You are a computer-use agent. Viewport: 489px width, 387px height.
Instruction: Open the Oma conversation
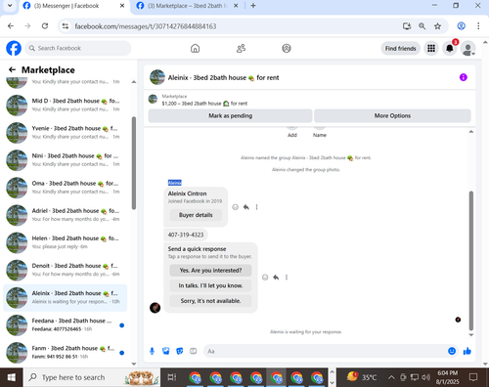coord(66,188)
